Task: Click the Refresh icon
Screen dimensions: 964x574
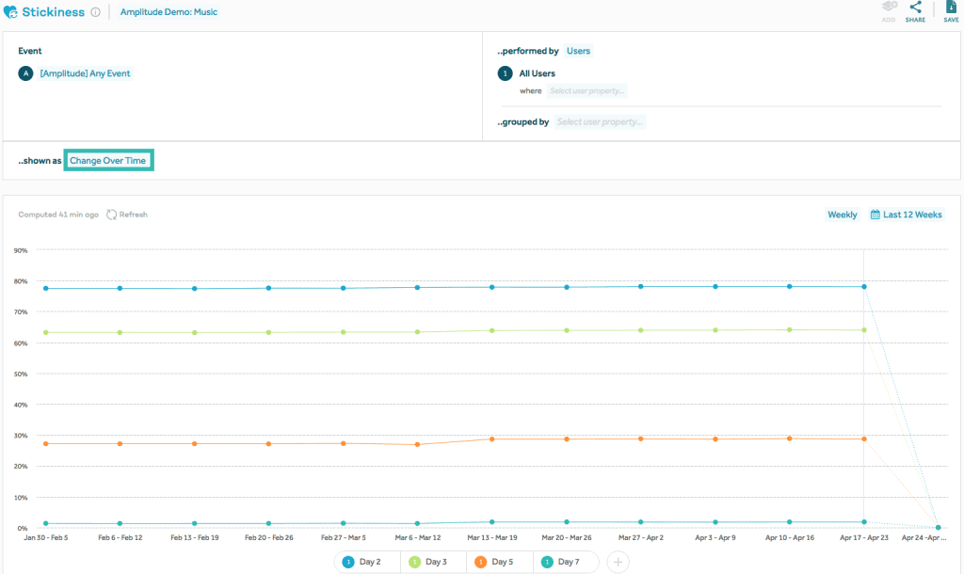Action: point(112,215)
